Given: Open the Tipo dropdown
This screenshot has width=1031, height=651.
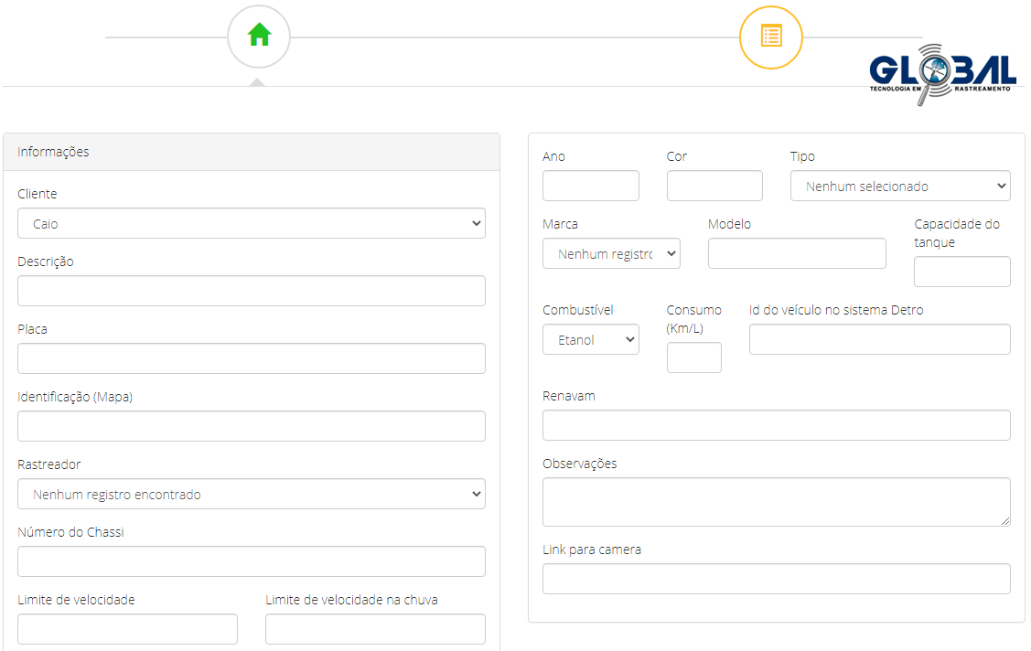Looking at the screenshot, I should (899, 186).
